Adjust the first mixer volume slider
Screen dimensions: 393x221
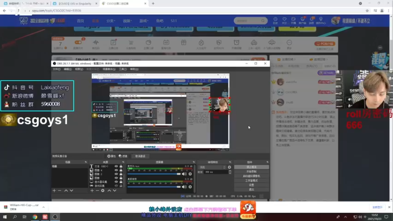154,174
